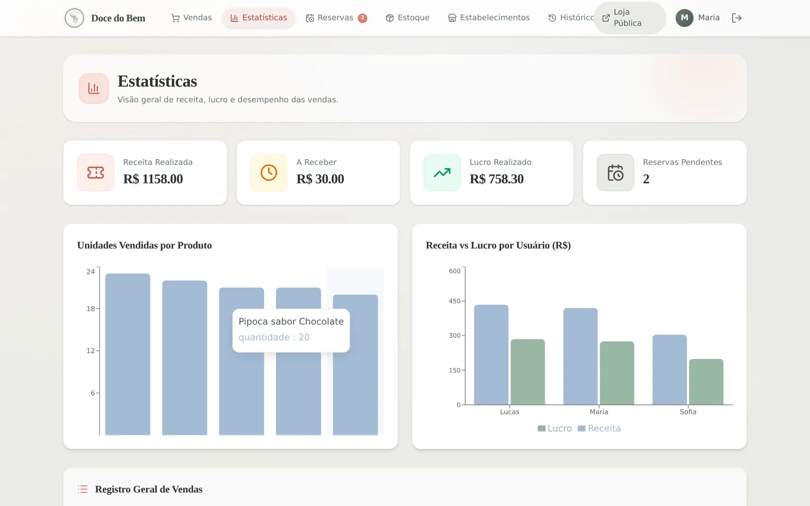This screenshot has width=810, height=506.
Task: Click Unidades Vendidas por Produto title
Action: click(x=144, y=245)
